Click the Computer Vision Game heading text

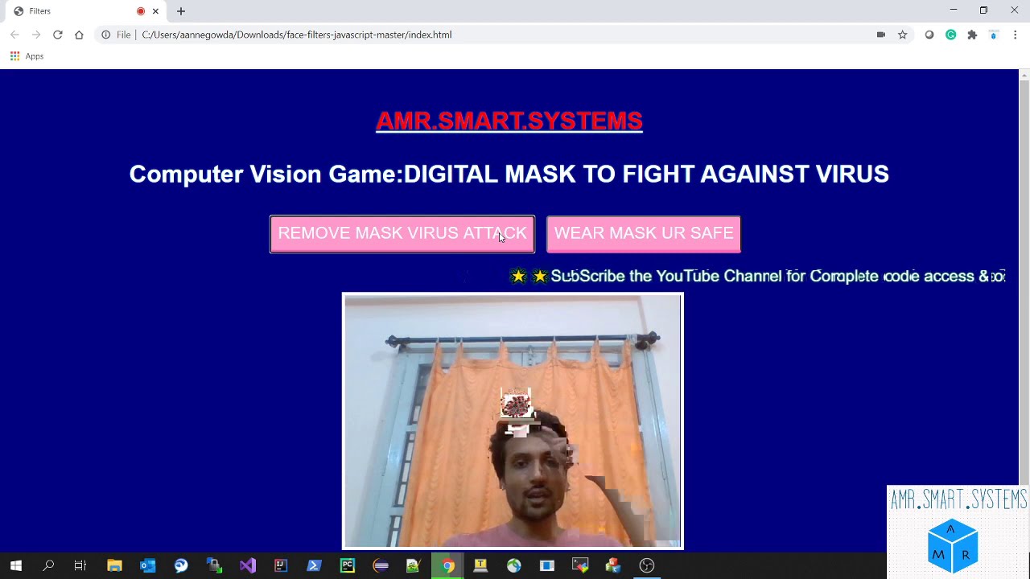(x=509, y=175)
